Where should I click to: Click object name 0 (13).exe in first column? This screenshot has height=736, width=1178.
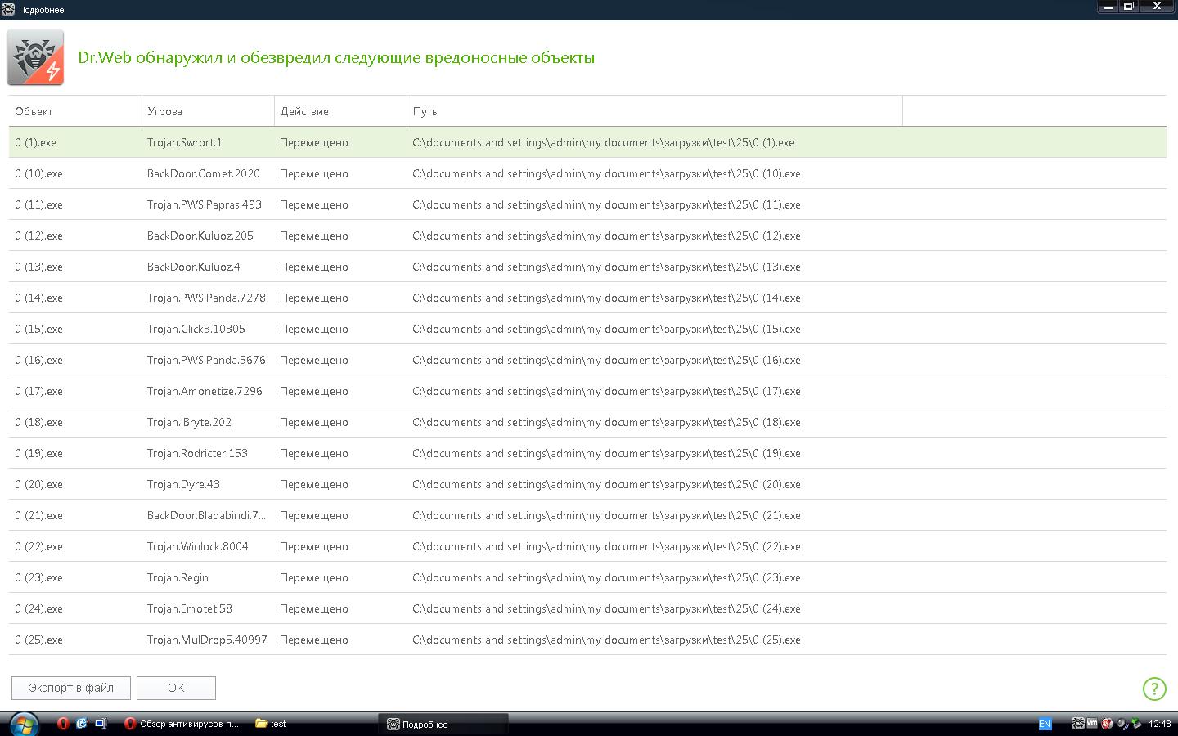38,267
